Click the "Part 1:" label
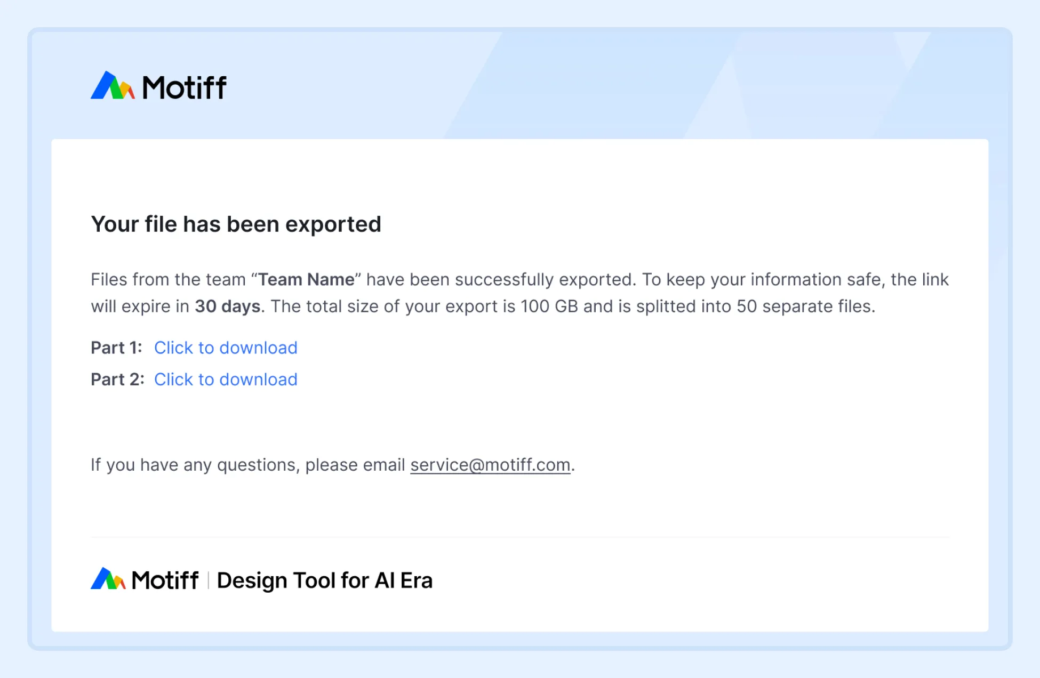Viewport: 1040px width, 678px height. (x=116, y=348)
